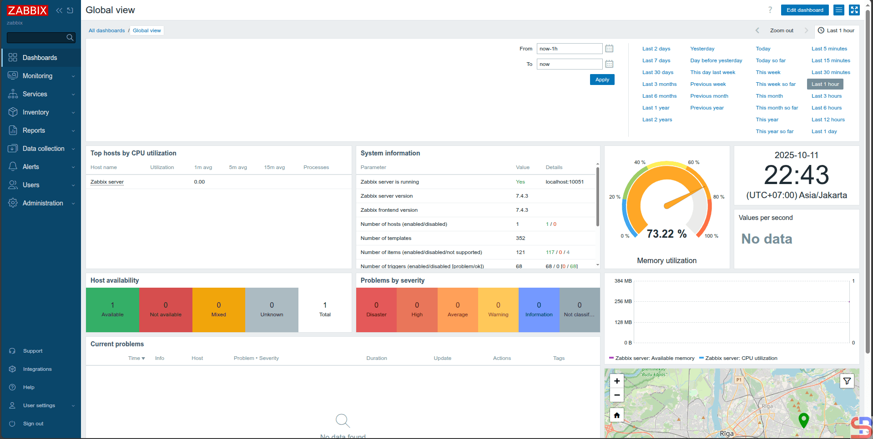Select Last 30 minutes time range

(830, 72)
